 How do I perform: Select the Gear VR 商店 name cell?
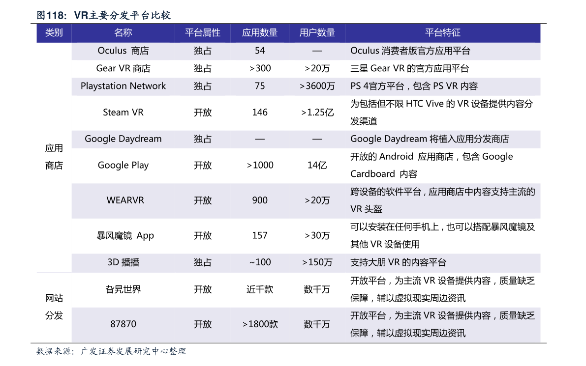(x=123, y=68)
